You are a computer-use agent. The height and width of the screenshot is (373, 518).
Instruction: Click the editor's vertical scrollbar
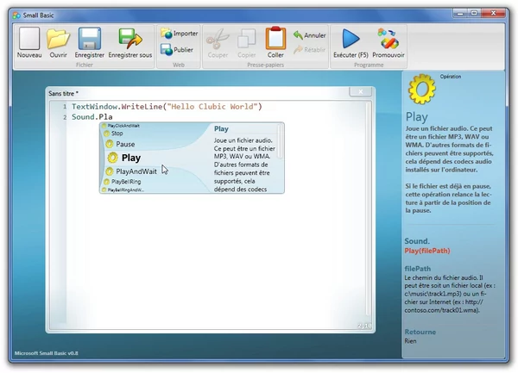[368, 210]
